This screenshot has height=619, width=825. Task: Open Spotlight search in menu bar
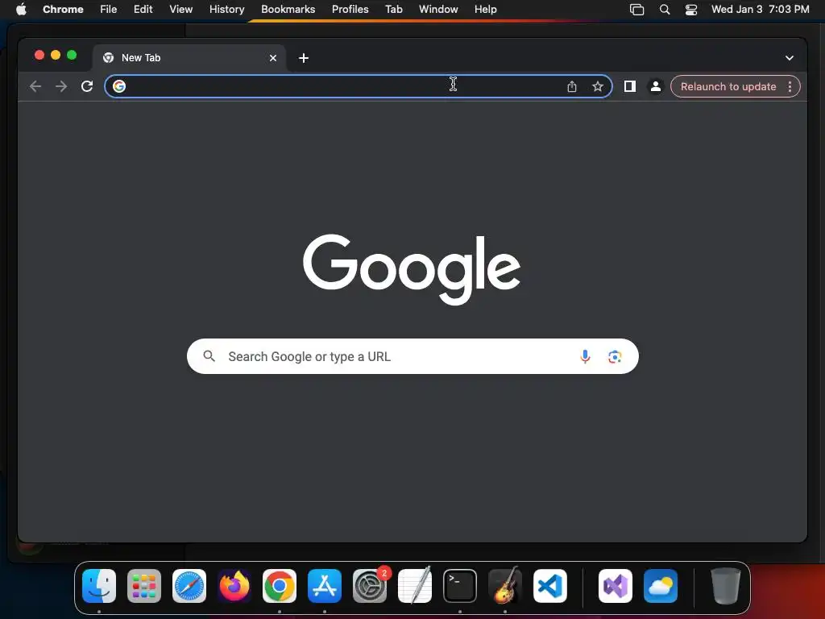665,10
